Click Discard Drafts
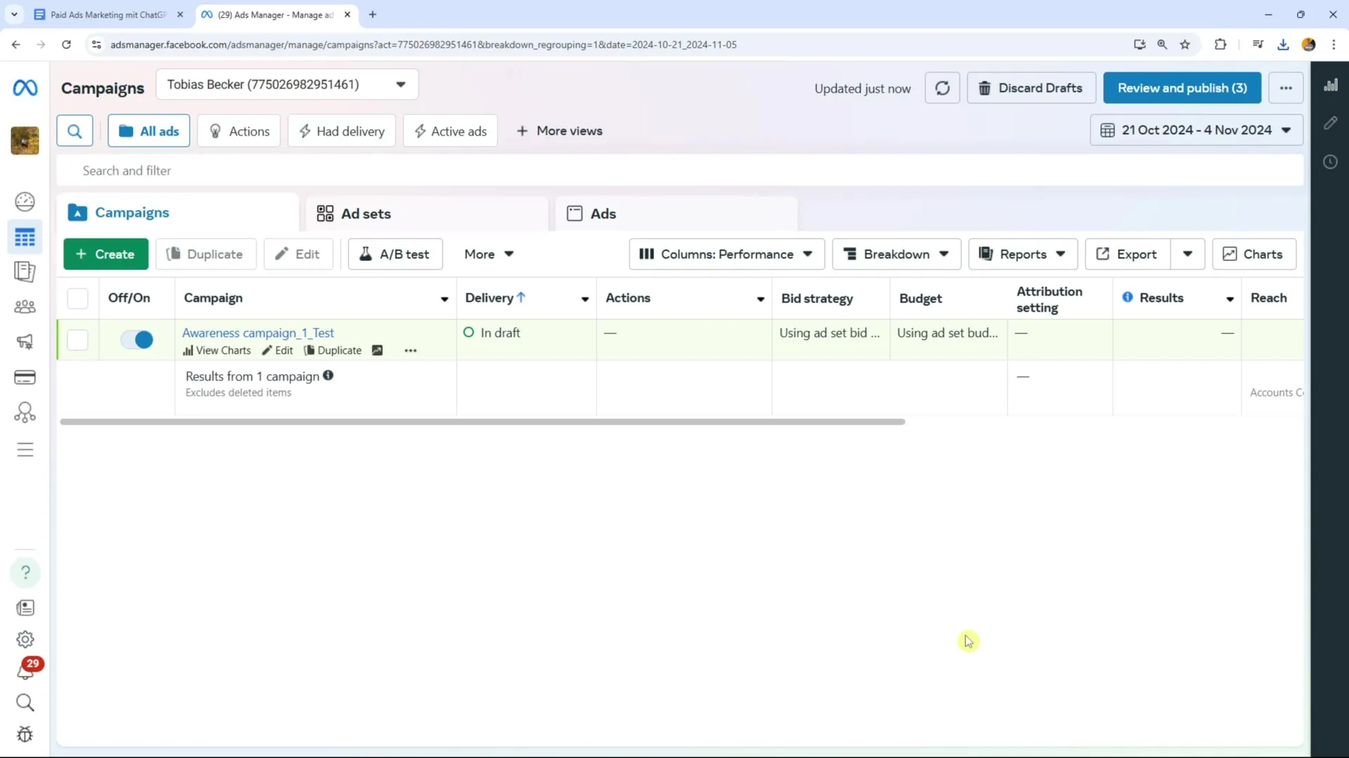This screenshot has width=1349, height=758. tap(1031, 88)
